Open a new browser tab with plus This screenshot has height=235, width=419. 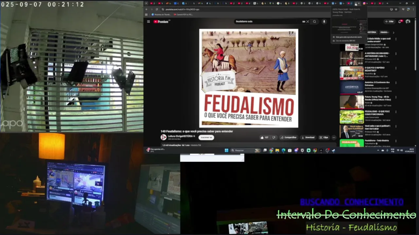pyautogui.click(x=388, y=3)
